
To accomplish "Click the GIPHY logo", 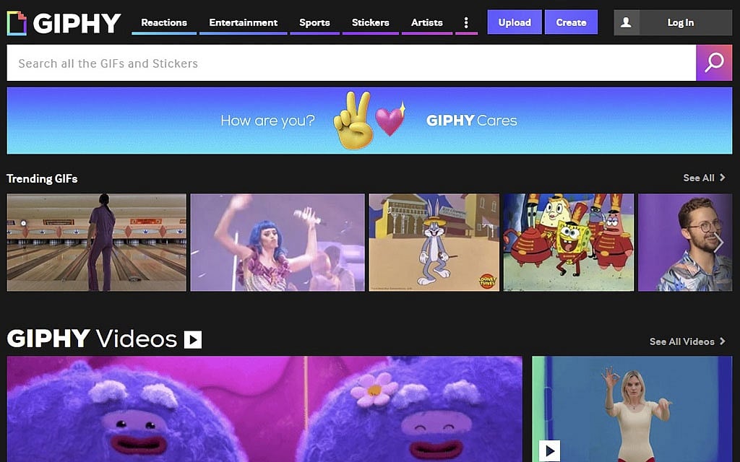I will 64,22.
